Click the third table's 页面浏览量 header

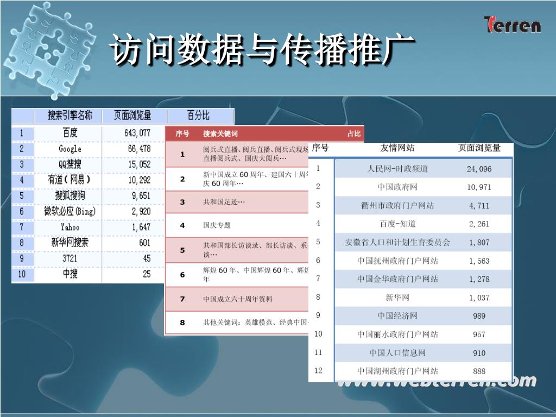(479, 148)
